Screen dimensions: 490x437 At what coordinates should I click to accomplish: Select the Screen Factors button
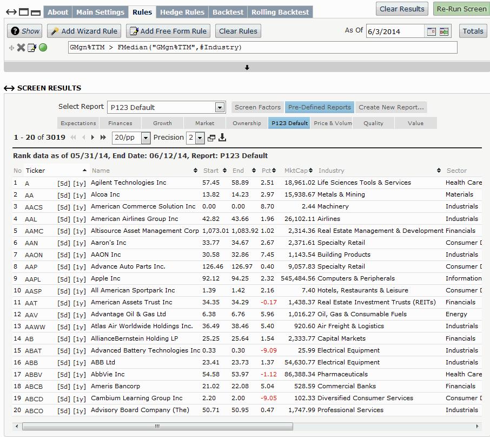click(257, 107)
